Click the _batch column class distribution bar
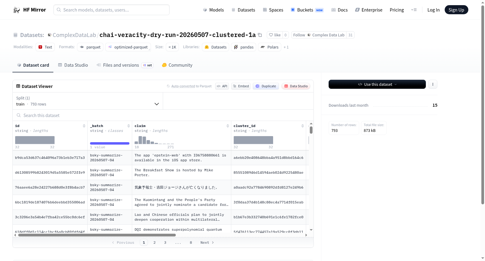485x261 pixels. pyautogui.click(x=110, y=143)
